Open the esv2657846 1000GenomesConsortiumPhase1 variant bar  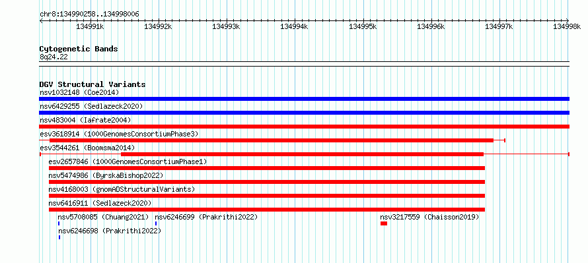point(267,168)
